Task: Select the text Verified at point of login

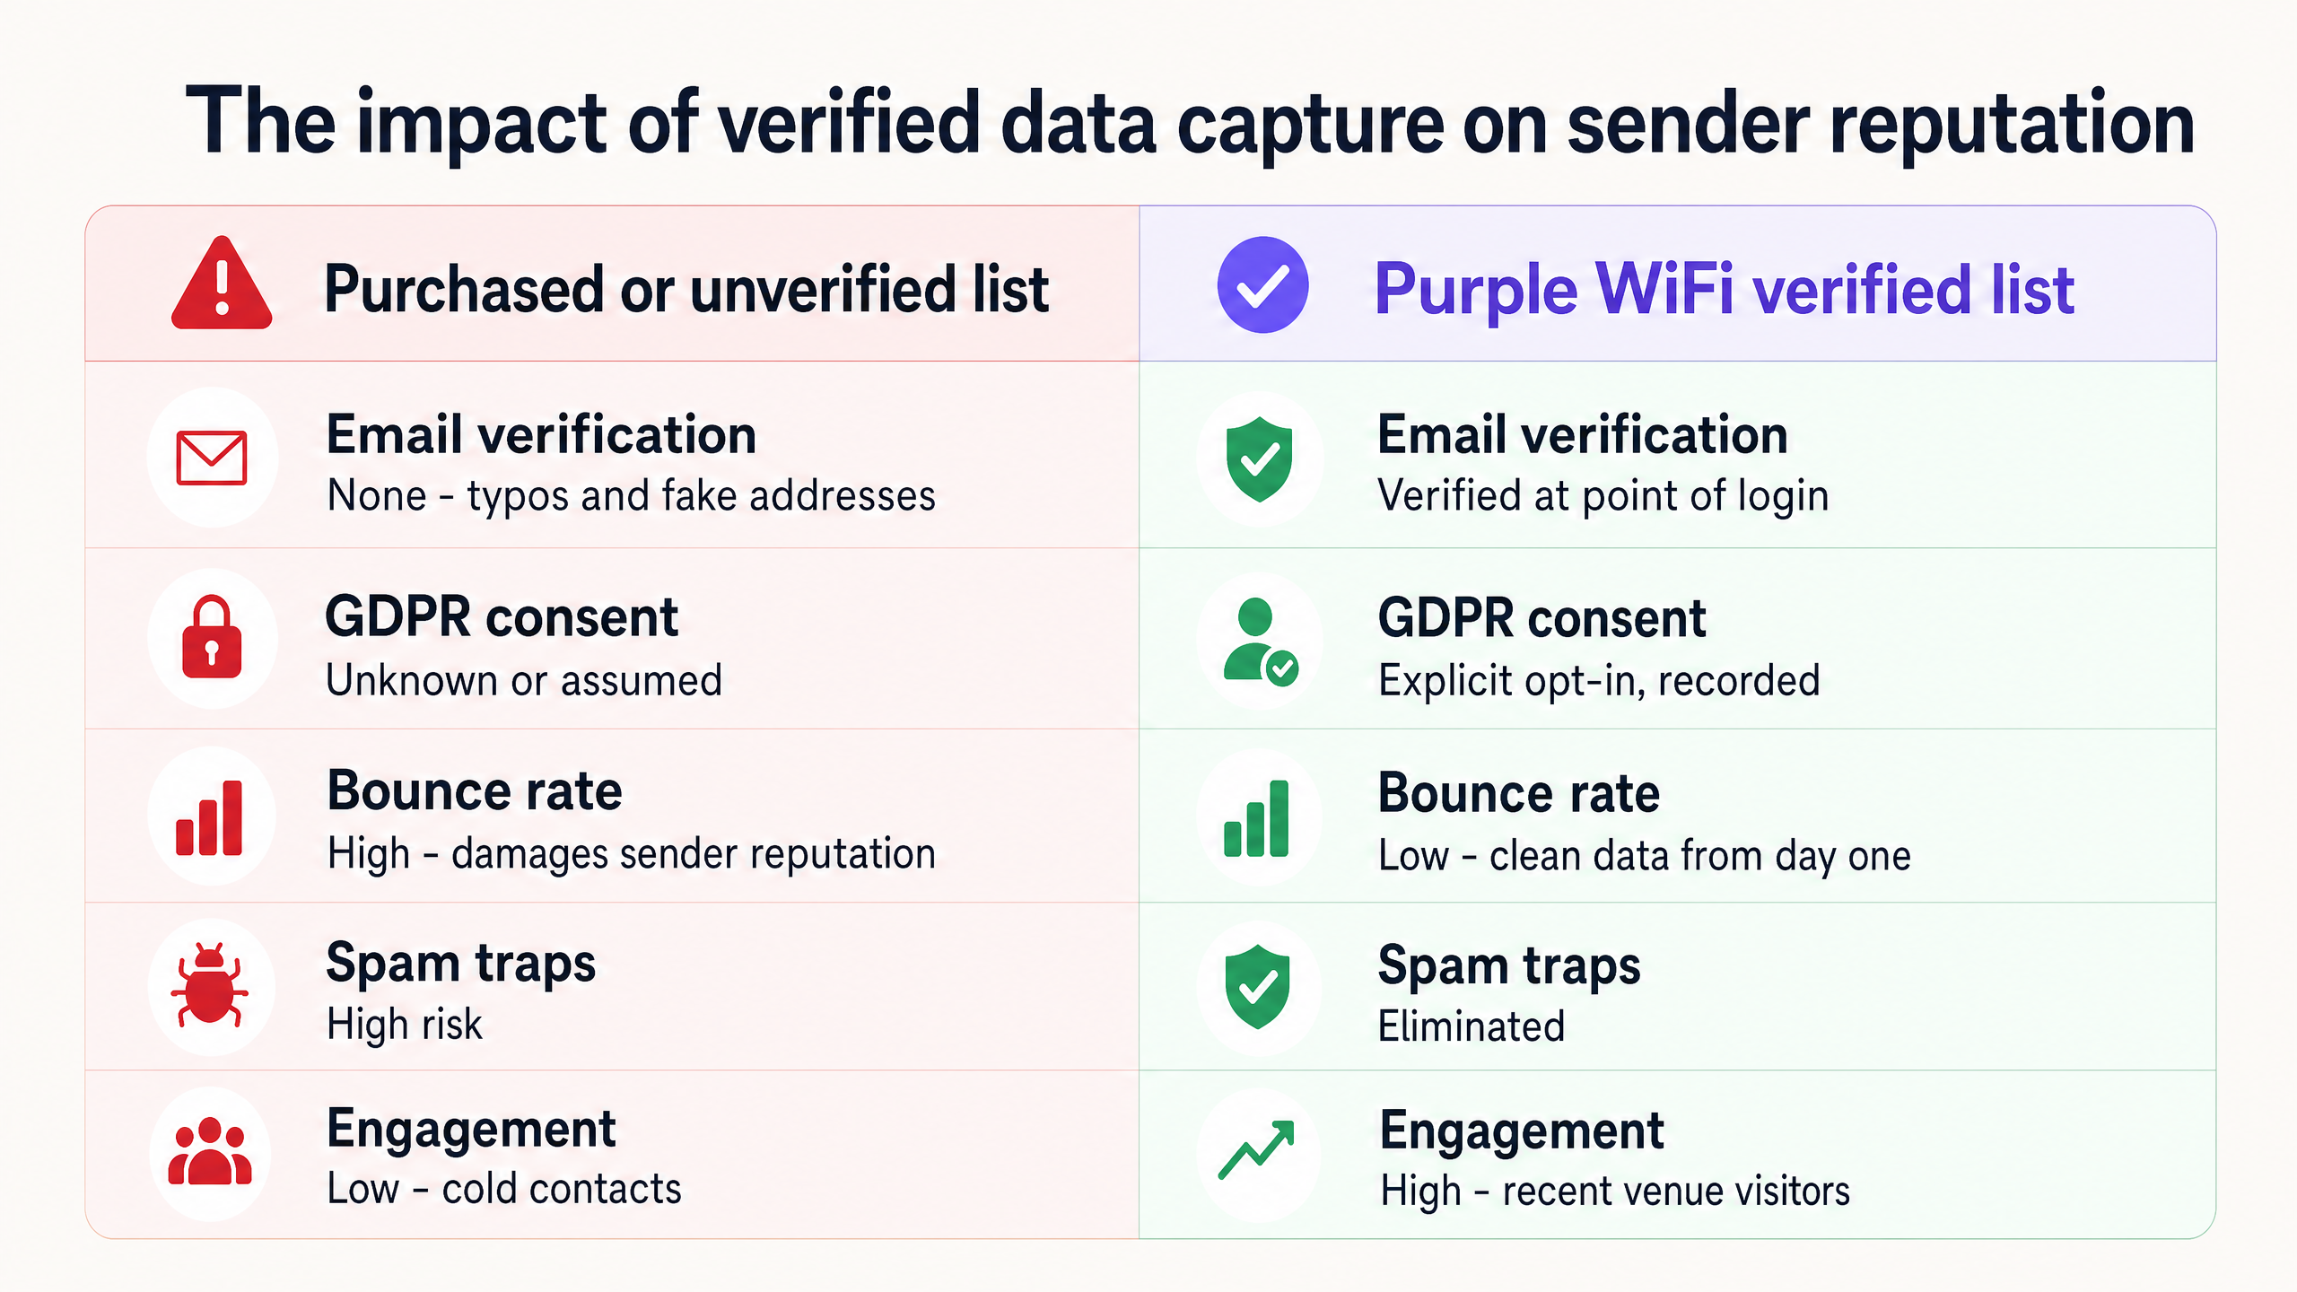Action: click(x=1603, y=496)
